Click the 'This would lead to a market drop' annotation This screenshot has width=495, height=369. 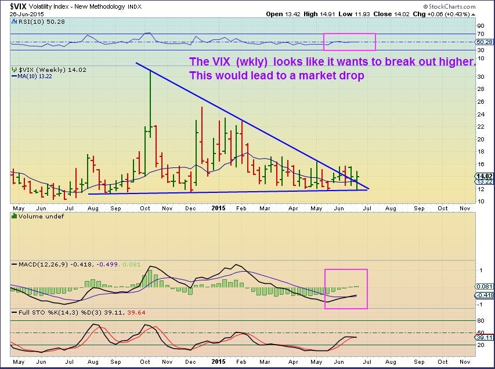coord(277,76)
